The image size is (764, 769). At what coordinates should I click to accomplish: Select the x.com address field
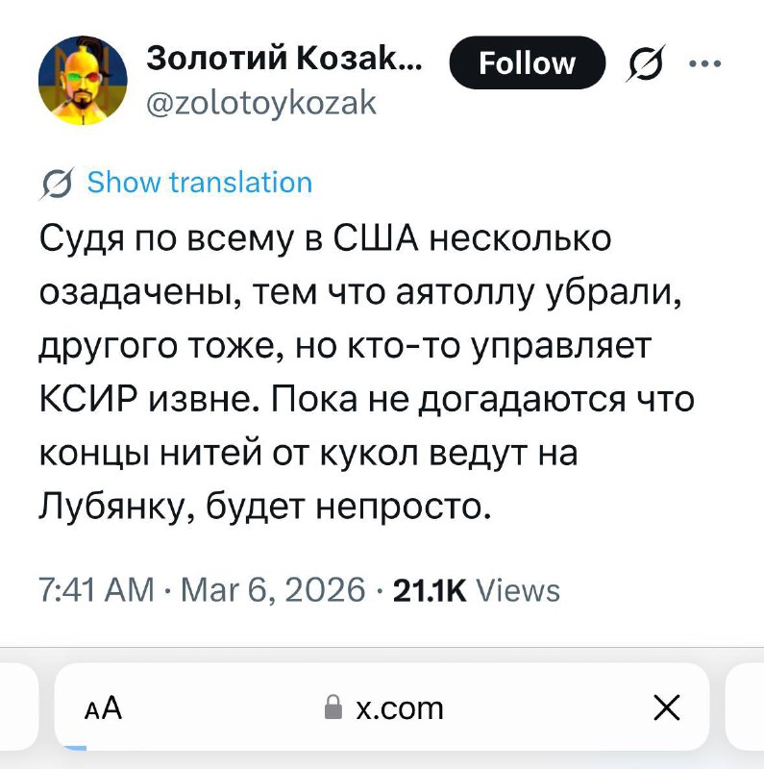pos(399,708)
